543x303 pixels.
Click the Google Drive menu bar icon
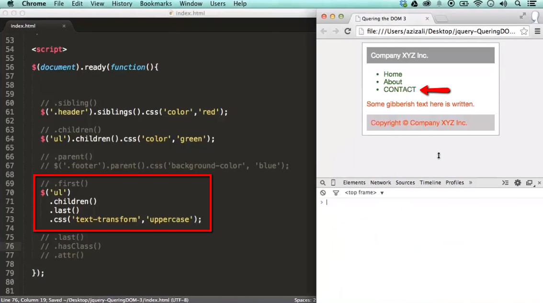pos(415,4)
